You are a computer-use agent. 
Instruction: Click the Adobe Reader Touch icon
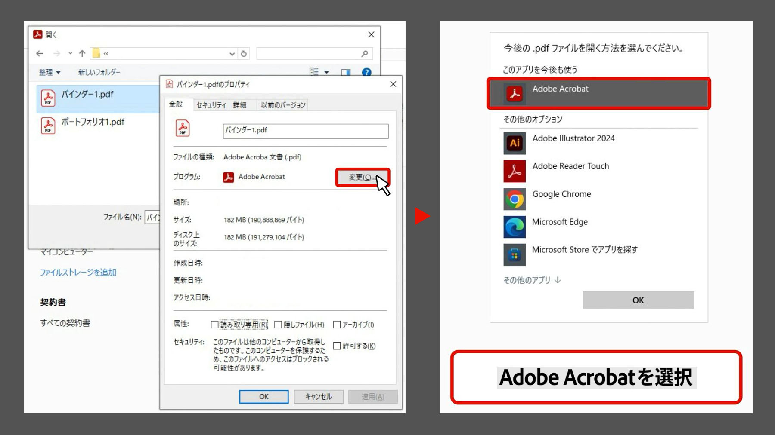(x=515, y=171)
